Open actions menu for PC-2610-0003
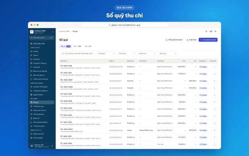249x156 pixels. tap(214, 130)
